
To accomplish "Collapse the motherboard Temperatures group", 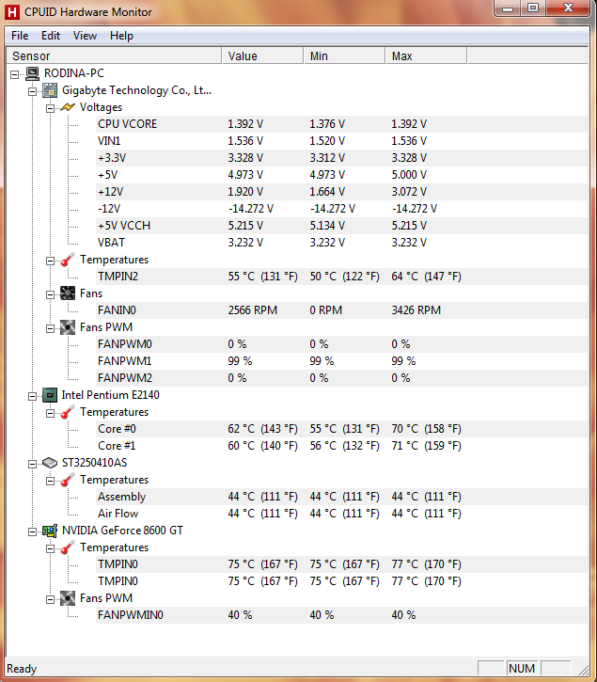I will click(51, 261).
